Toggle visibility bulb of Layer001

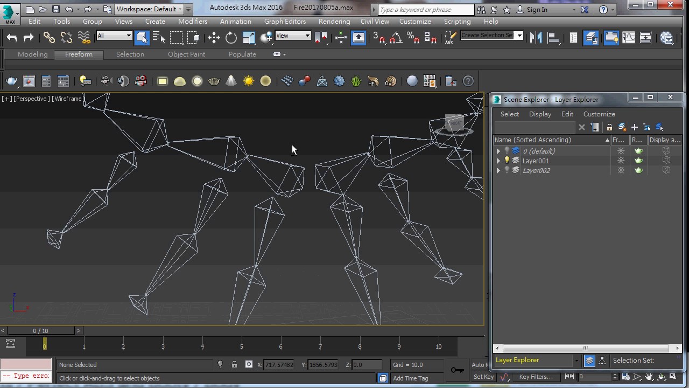coord(507,161)
